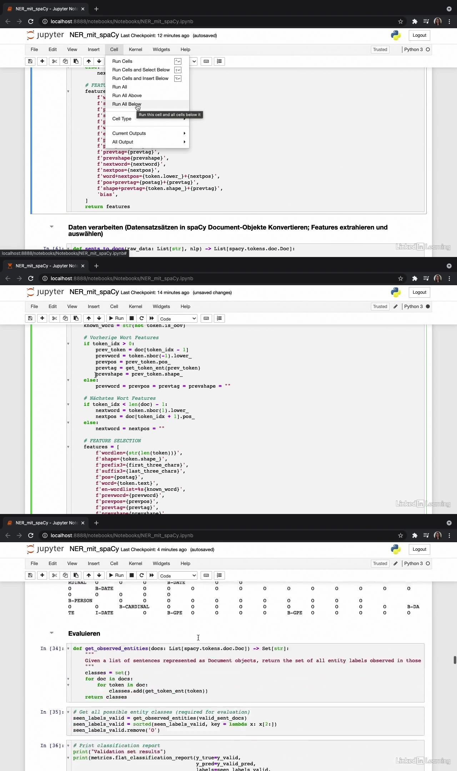This screenshot has width=457, height=771.
Task: Toggle Trusted state in "unsaved changes" notebook
Action: tap(380, 307)
